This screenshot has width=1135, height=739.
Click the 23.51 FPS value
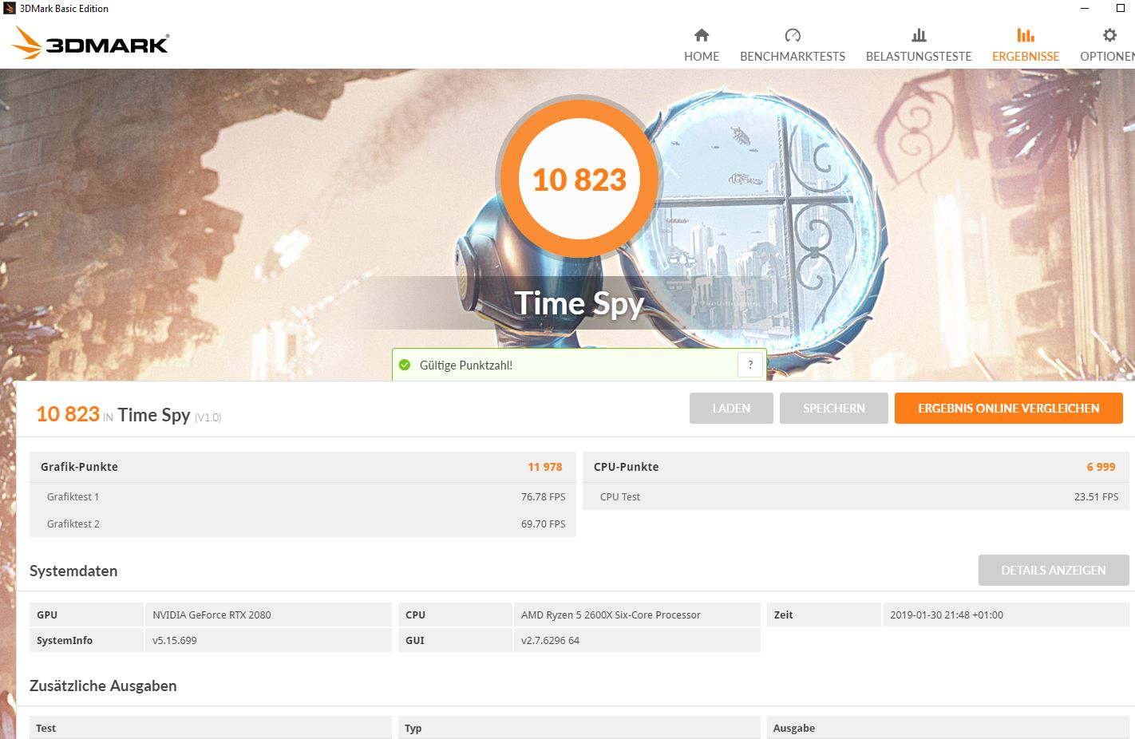(x=1096, y=496)
